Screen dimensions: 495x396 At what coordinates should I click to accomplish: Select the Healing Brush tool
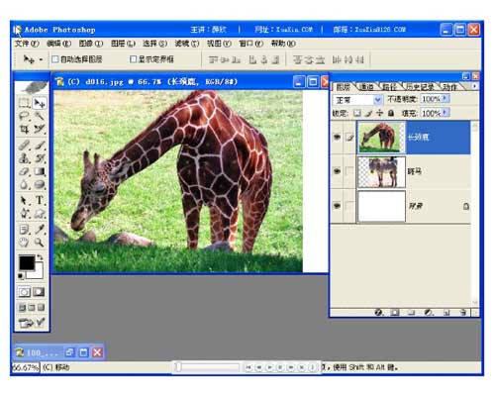[x=25, y=145]
